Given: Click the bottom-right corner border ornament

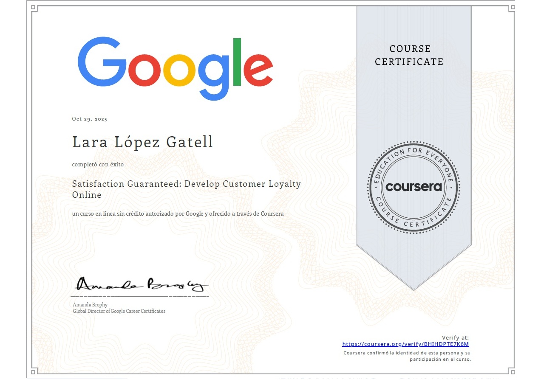Looking at the screenshot, I should tap(509, 371).
